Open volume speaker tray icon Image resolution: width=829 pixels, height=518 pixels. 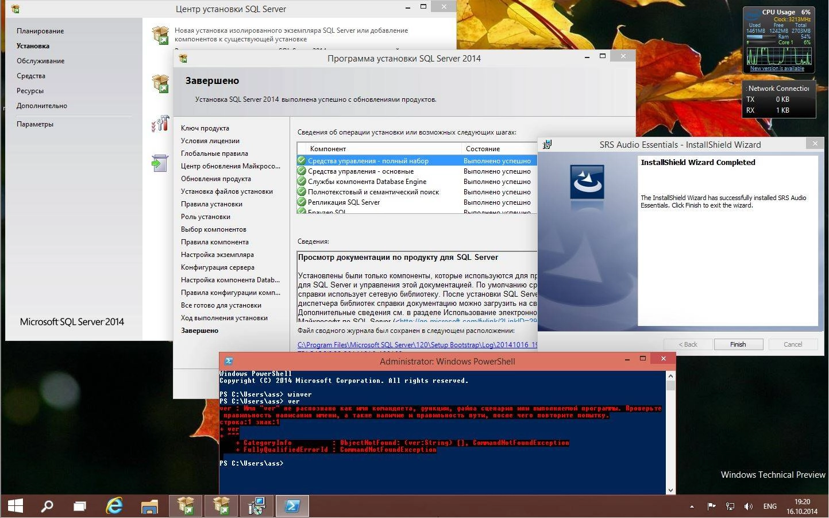coord(748,507)
